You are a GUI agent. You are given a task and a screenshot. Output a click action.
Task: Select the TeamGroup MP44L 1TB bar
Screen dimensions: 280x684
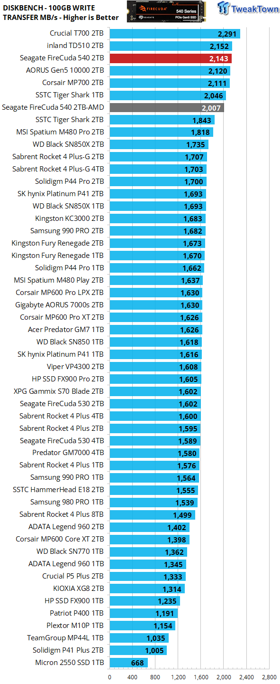pyautogui.click(x=139, y=638)
